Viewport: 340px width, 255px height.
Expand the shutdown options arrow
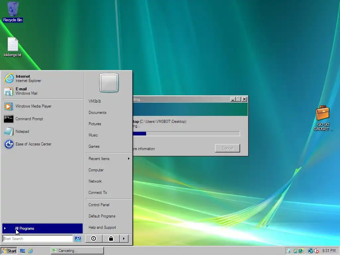pos(124,238)
